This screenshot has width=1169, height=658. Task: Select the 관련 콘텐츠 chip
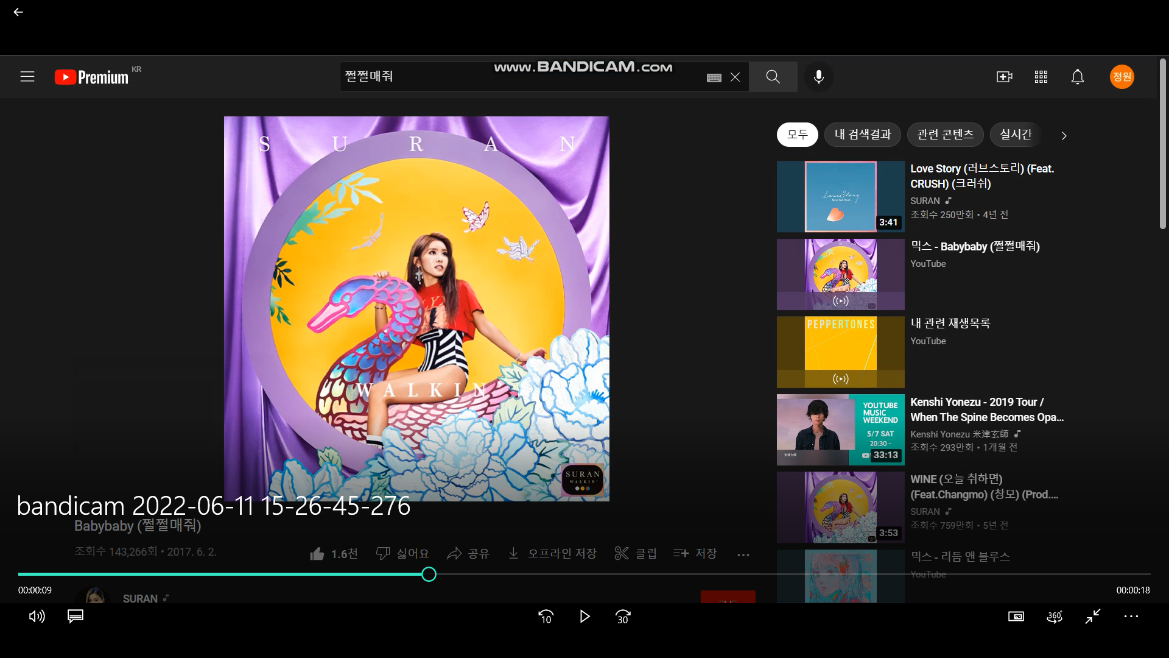coord(945,135)
